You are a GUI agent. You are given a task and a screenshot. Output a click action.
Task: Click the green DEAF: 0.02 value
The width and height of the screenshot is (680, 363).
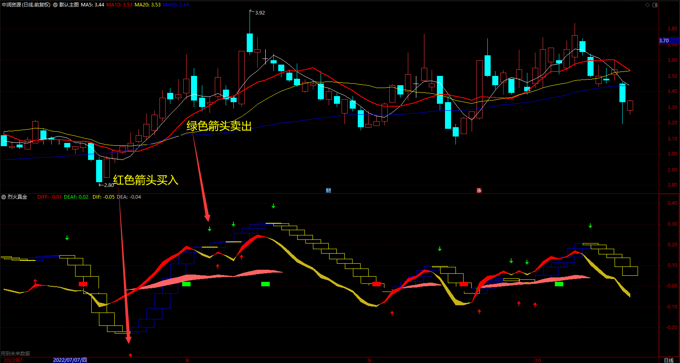[x=76, y=197]
